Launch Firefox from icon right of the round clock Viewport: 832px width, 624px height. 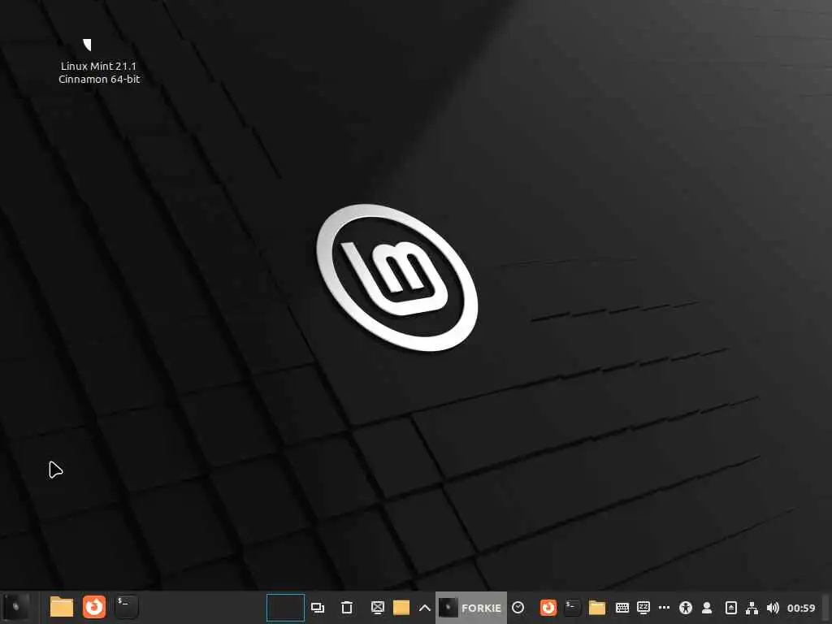tap(548, 608)
